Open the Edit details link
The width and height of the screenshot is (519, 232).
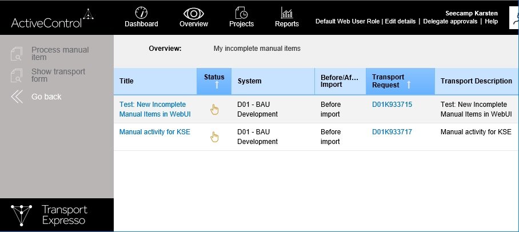point(400,21)
